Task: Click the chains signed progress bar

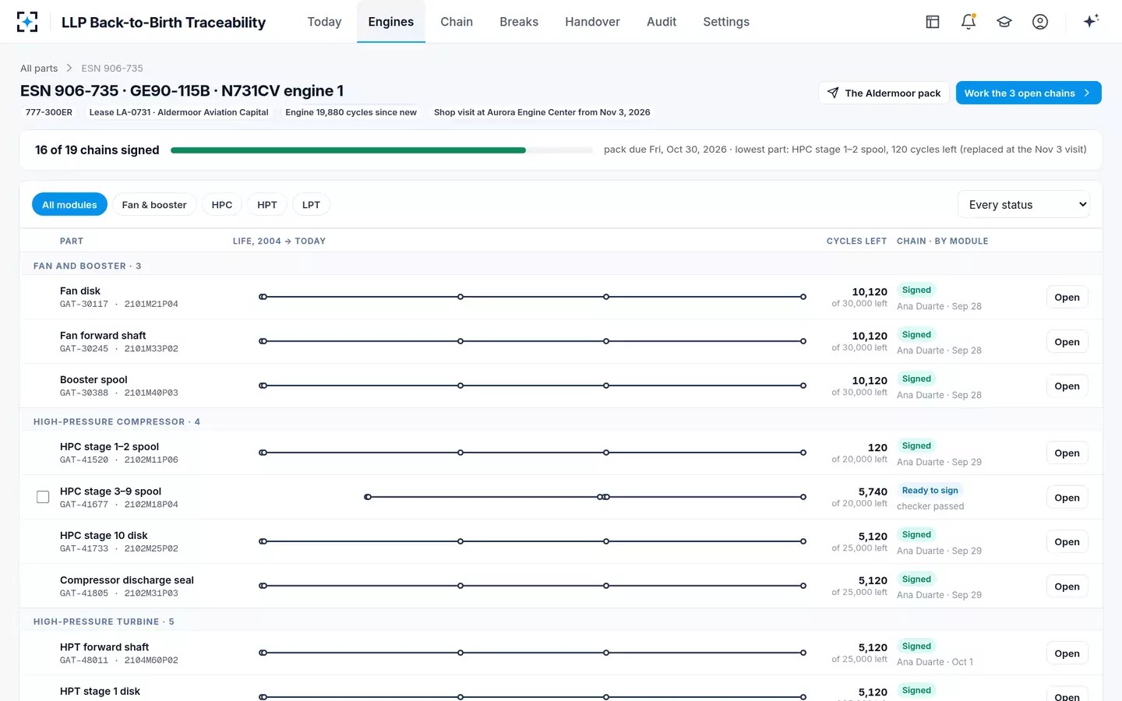Action: pyautogui.click(x=382, y=150)
